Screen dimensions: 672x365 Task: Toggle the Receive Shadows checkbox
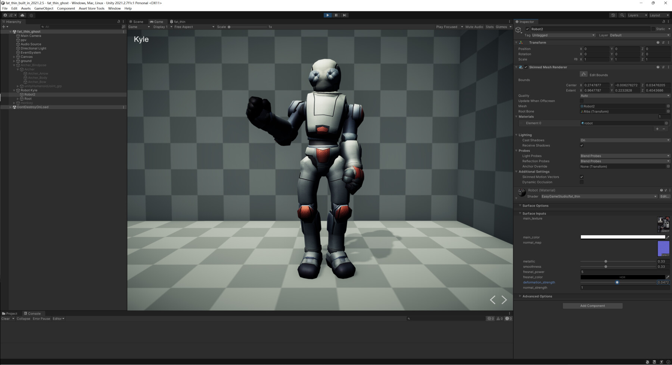coord(582,145)
